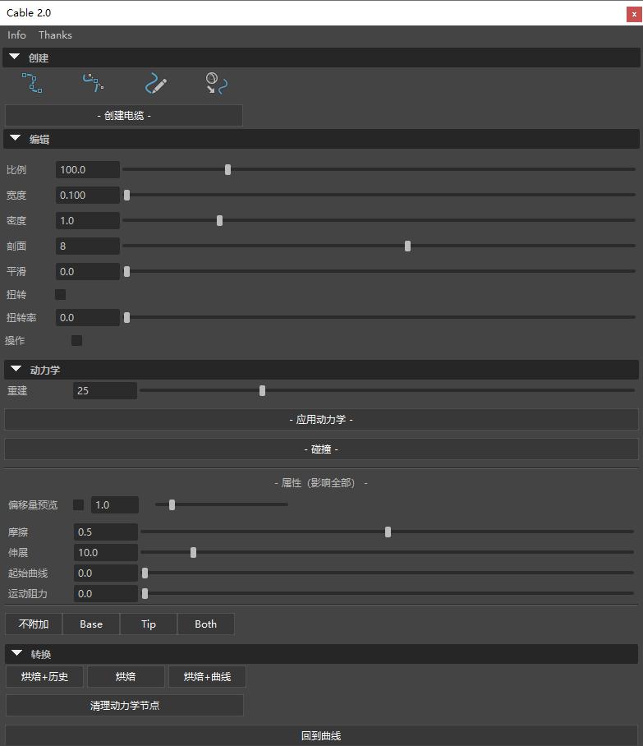
Task: Click the 比例 value input field
Action: coord(88,170)
